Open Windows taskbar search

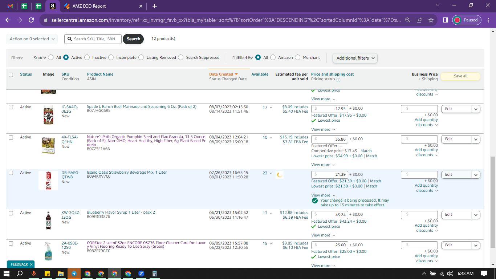point(20,274)
